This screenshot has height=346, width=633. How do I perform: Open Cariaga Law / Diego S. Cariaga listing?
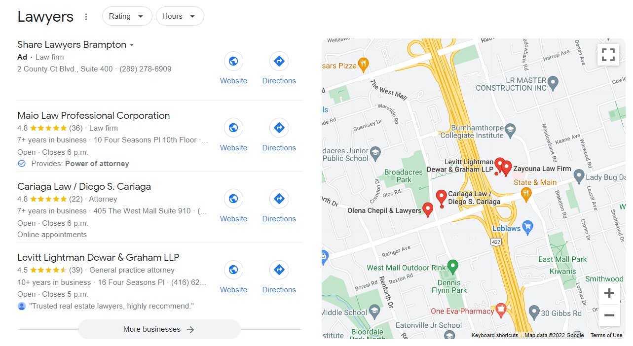[x=84, y=187]
